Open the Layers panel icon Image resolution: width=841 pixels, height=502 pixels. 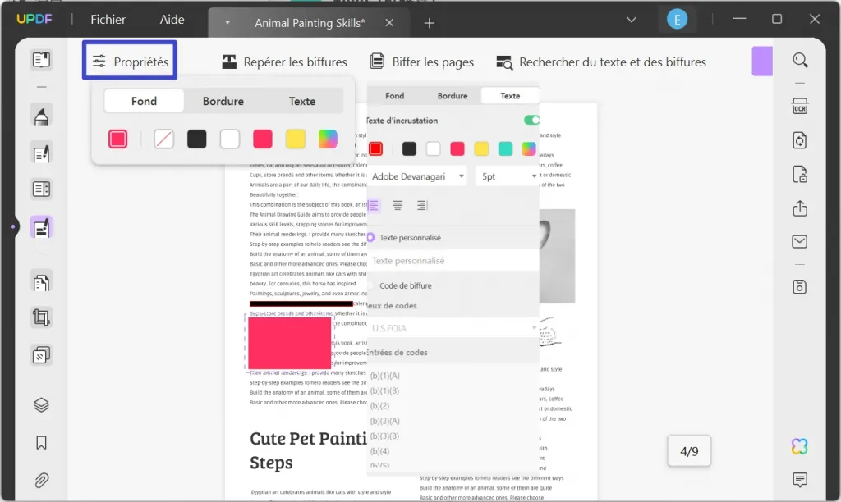(39, 404)
